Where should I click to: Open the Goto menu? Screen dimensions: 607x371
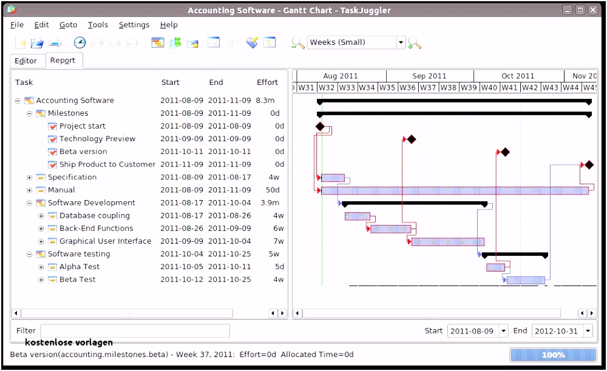pos(68,25)
